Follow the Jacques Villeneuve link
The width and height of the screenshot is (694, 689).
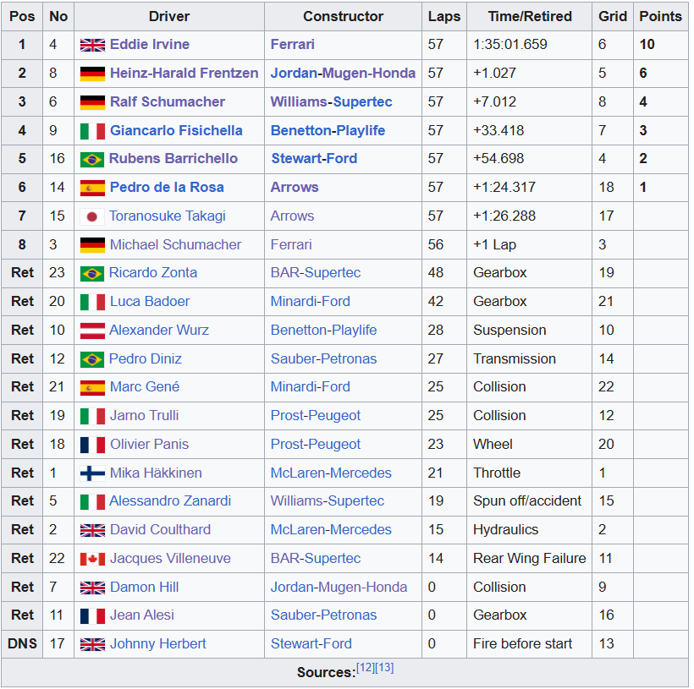click(170, 558)
